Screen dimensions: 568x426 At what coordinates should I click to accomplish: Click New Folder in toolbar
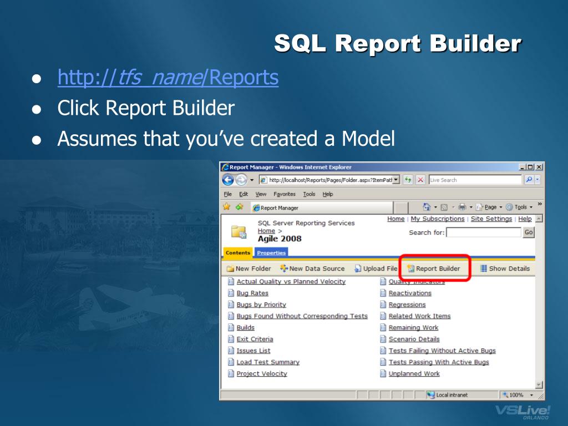point(249,268)
